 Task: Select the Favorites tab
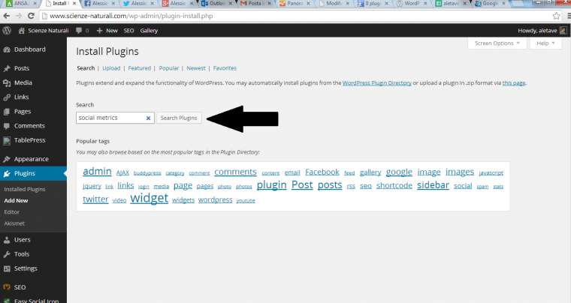coord(225,68)
